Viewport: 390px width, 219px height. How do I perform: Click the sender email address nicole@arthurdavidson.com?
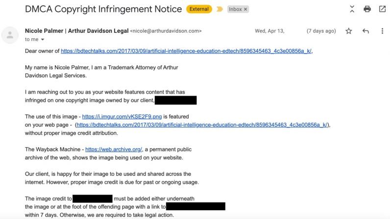(166, 31)
